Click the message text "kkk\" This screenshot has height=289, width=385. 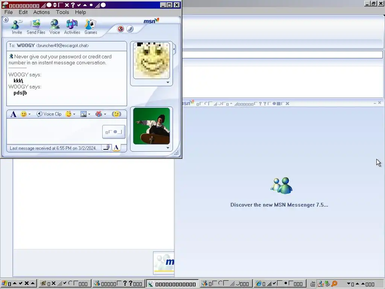coord(18,81)
